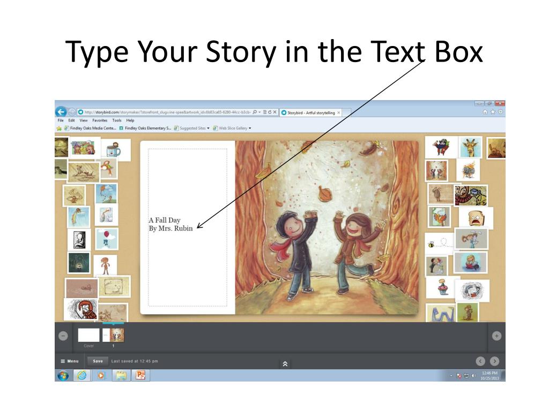Open the View menu
The width and height of the screenshot is (549, 411).
(83, 120)
